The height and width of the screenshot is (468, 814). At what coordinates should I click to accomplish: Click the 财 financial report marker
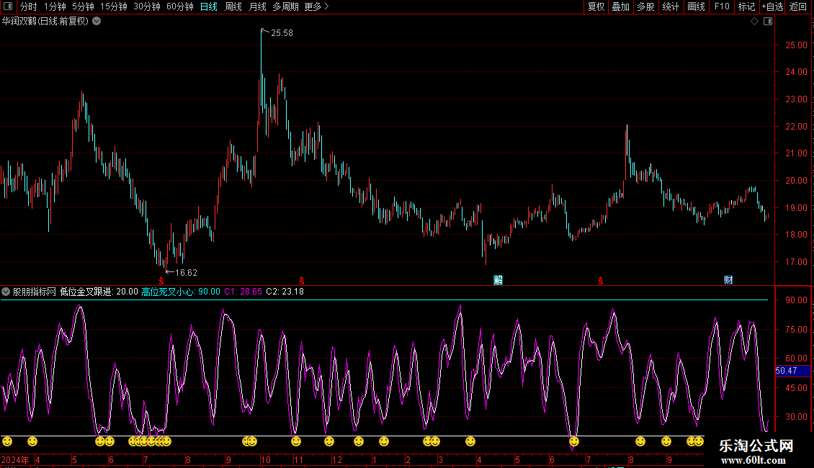[x=728, y=280]
